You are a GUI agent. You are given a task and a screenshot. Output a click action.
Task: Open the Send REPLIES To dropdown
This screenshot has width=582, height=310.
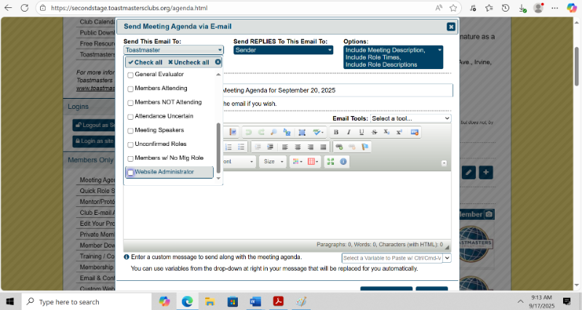[x=283, y=50]
